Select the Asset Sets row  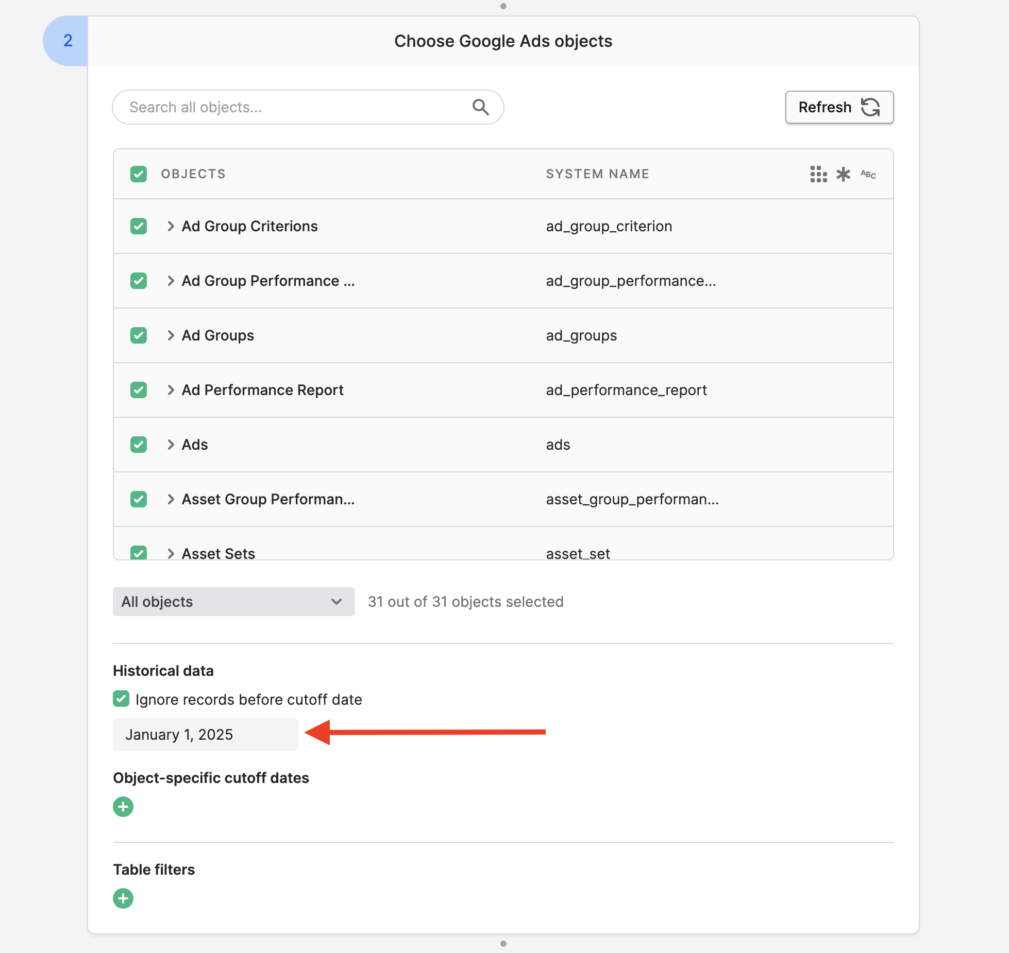click(139, 553)
